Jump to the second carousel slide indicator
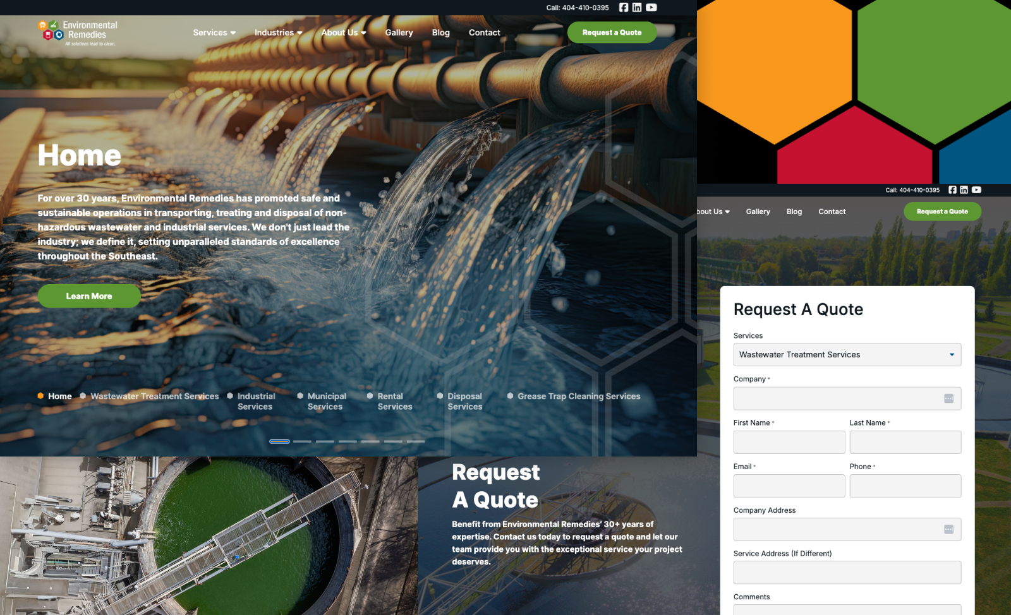The height and width of the screenshot is (615, 1011). click(x=302, y=441)
